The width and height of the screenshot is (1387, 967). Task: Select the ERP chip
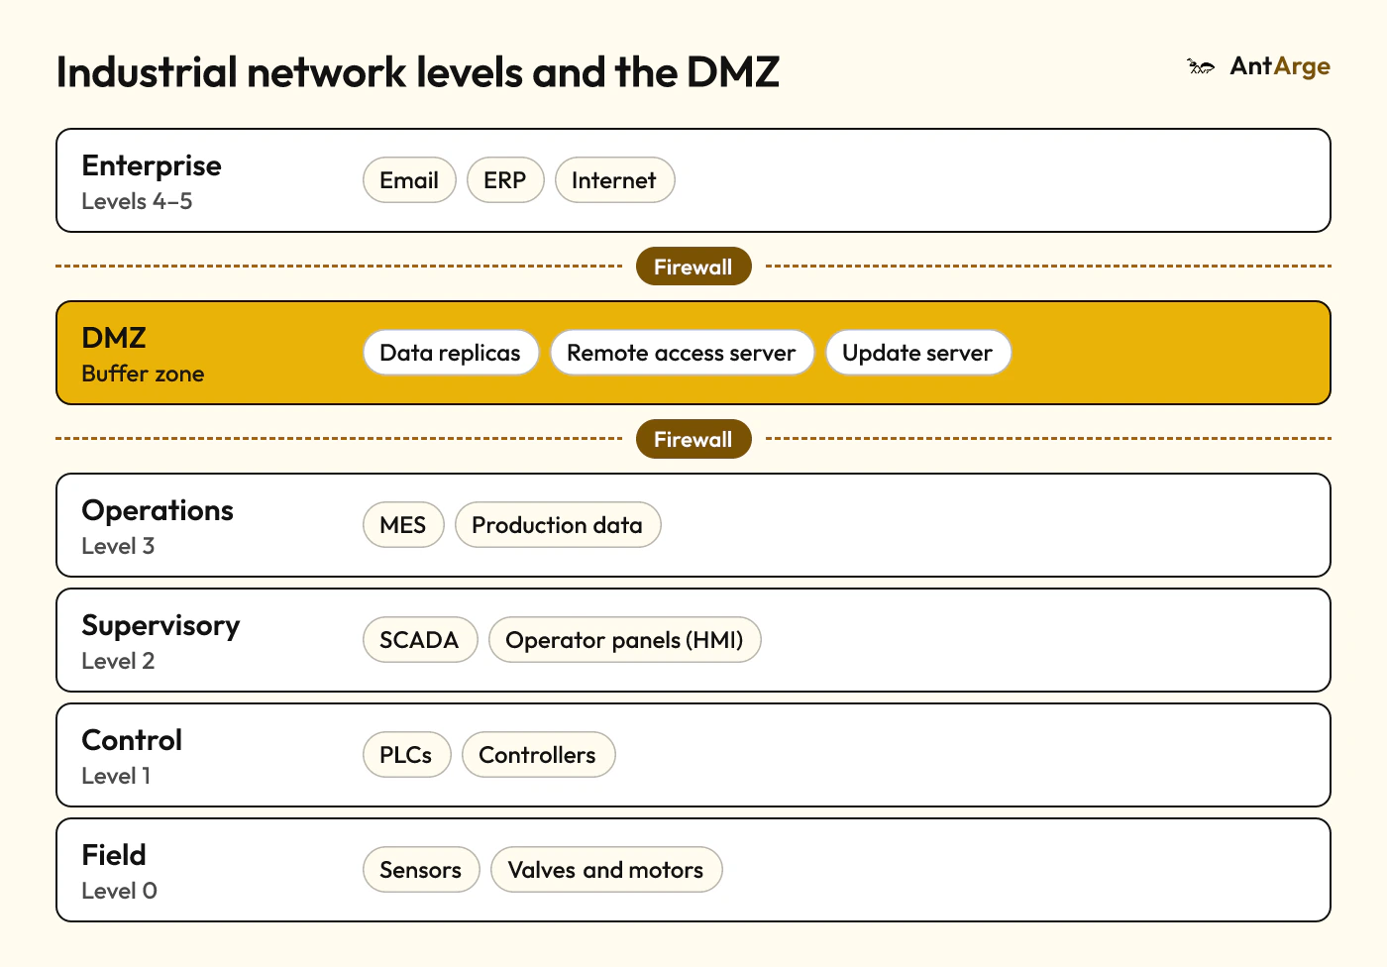505,180
